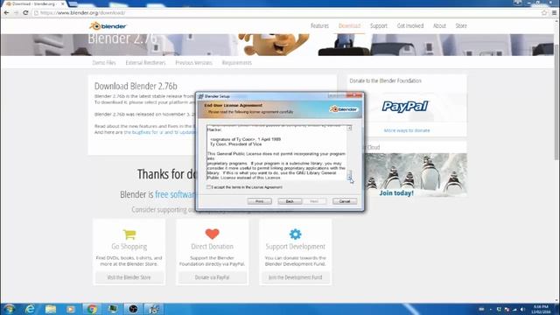Click the End User License Agreement title
Screen dimensions: 560x315
pyautogui.click(x=234, y=105)
